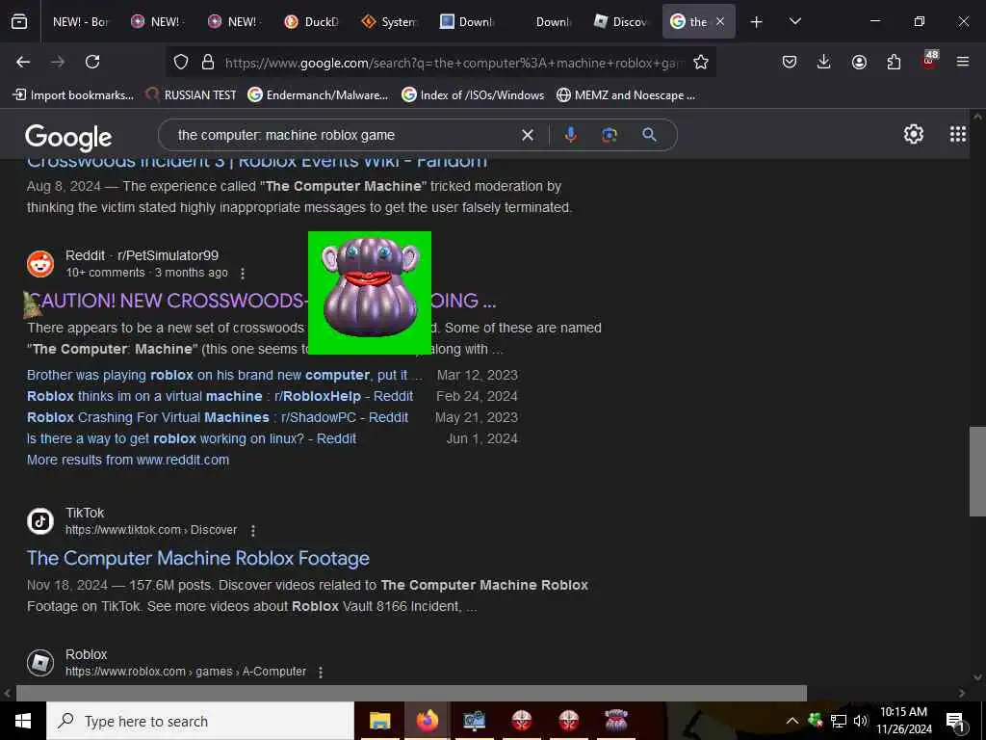
Task: Open the monitor app on taskbar
Action: pyautogui.click(x=474, y=721)
